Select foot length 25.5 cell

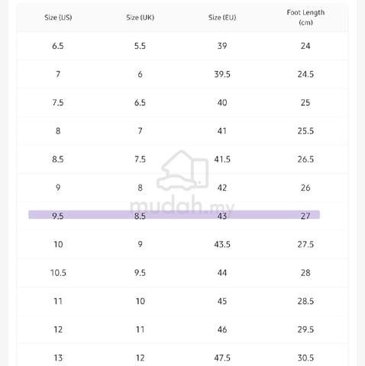tap(305, 131)
